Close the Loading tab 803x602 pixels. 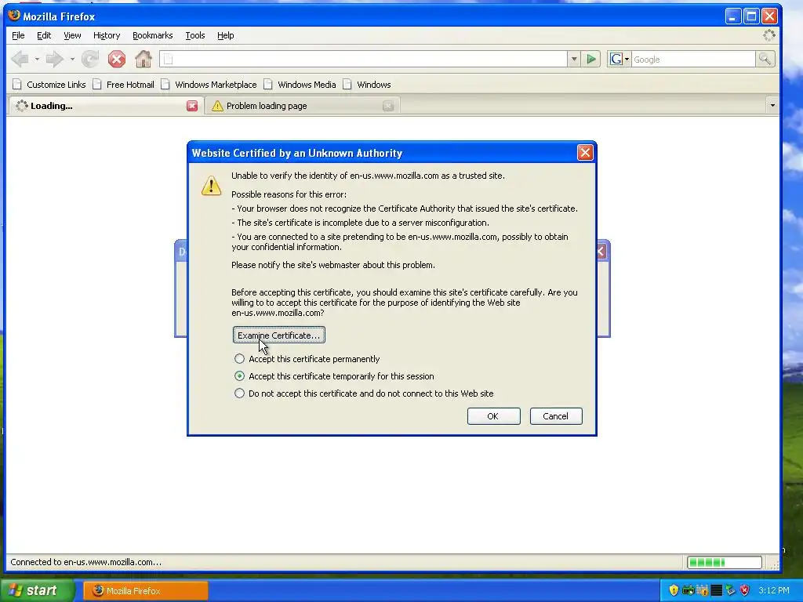(192, 106)
